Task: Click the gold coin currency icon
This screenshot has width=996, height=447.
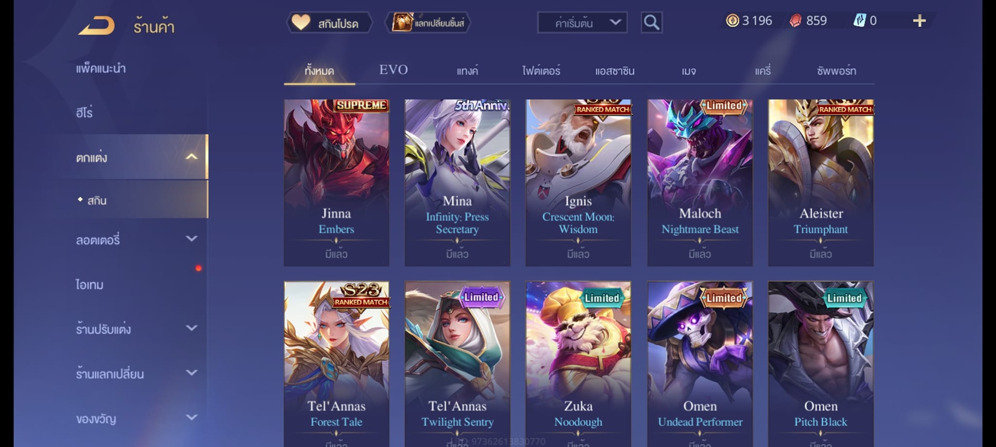Action: 732,20
